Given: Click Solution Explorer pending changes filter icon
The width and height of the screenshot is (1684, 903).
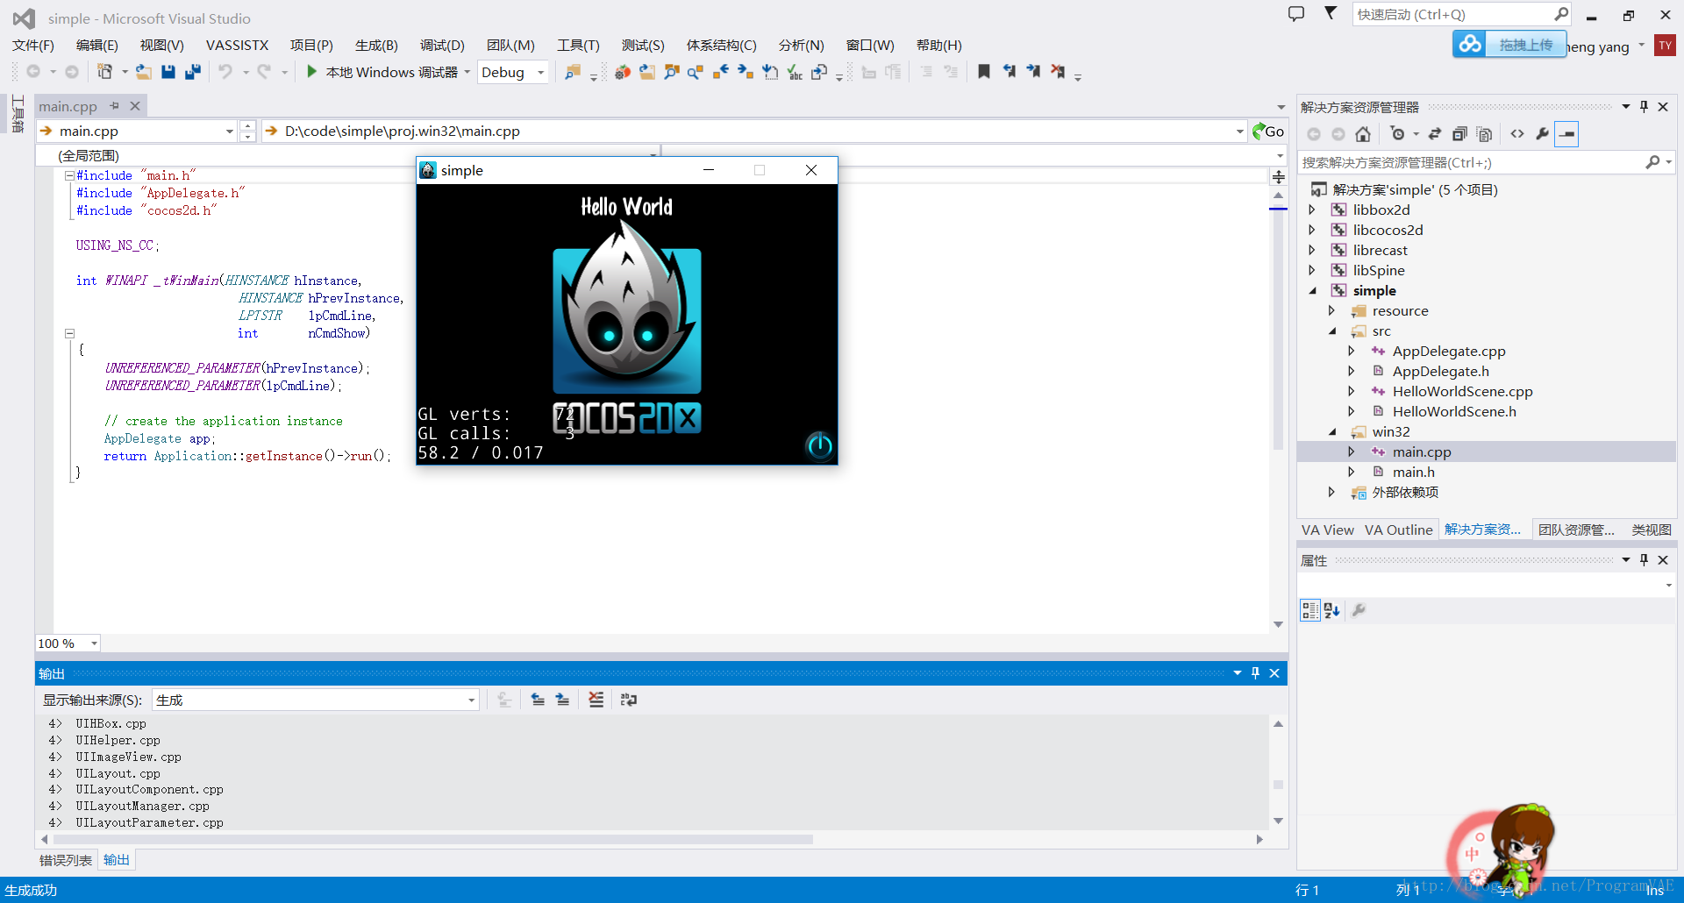Looking at the screenshot, I should pos(1397,134).
